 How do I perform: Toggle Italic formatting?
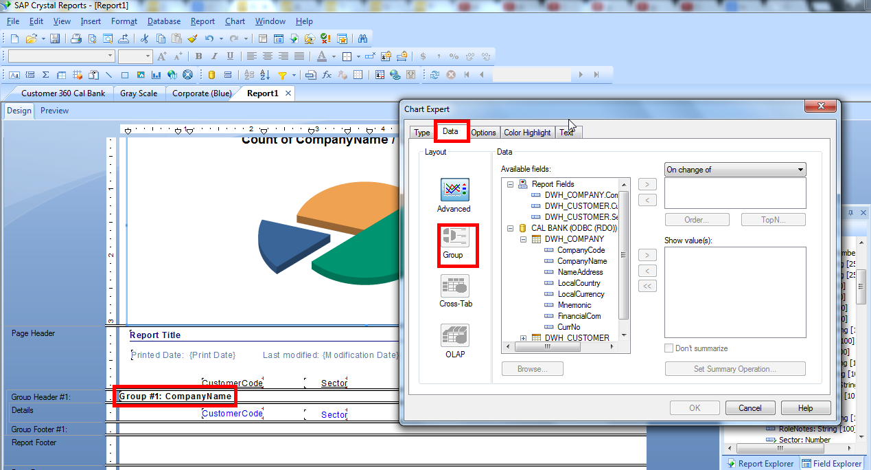[215, 56]
